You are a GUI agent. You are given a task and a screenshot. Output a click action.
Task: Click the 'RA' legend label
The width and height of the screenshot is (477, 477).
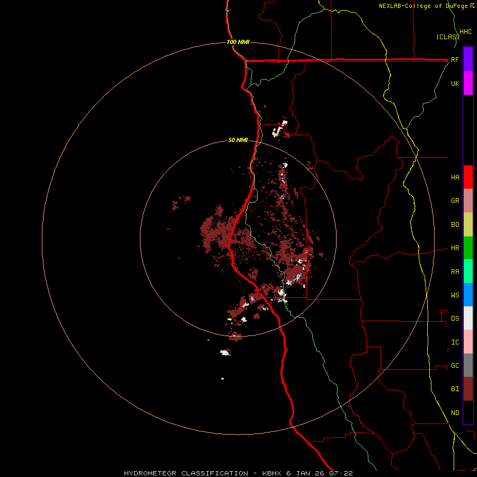coord(455,272)
